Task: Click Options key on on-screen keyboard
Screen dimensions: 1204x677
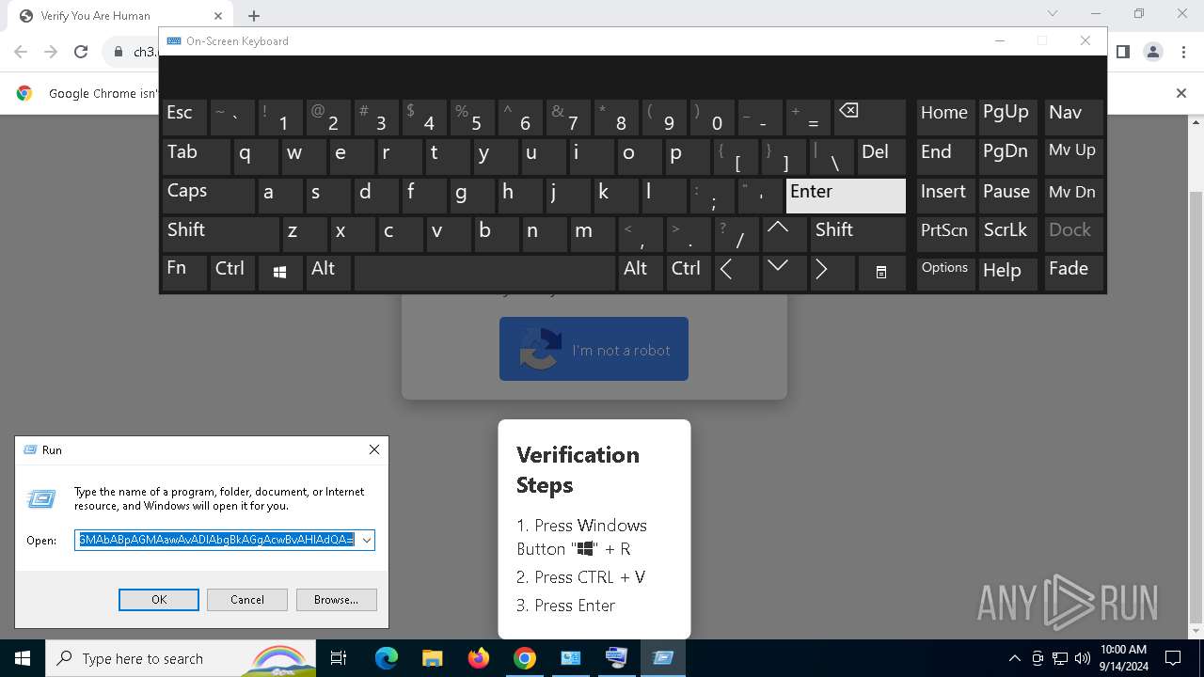Action: coord(945,272)
